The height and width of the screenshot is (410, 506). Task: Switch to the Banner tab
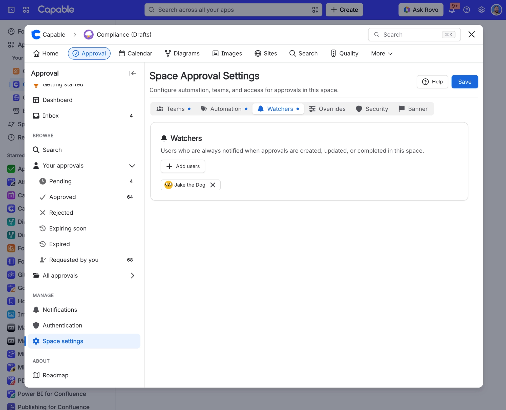413,109
